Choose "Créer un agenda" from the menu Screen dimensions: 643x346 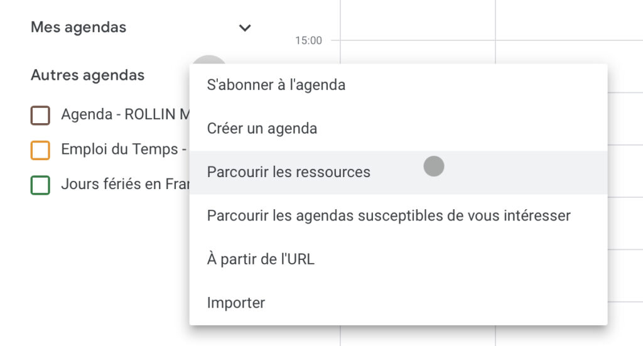[x=262, y=129]
